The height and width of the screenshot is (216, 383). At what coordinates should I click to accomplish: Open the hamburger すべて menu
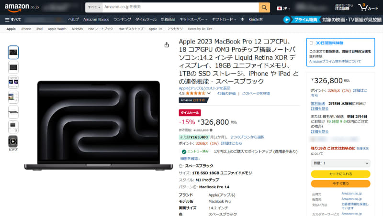click(x=13, y=20)
